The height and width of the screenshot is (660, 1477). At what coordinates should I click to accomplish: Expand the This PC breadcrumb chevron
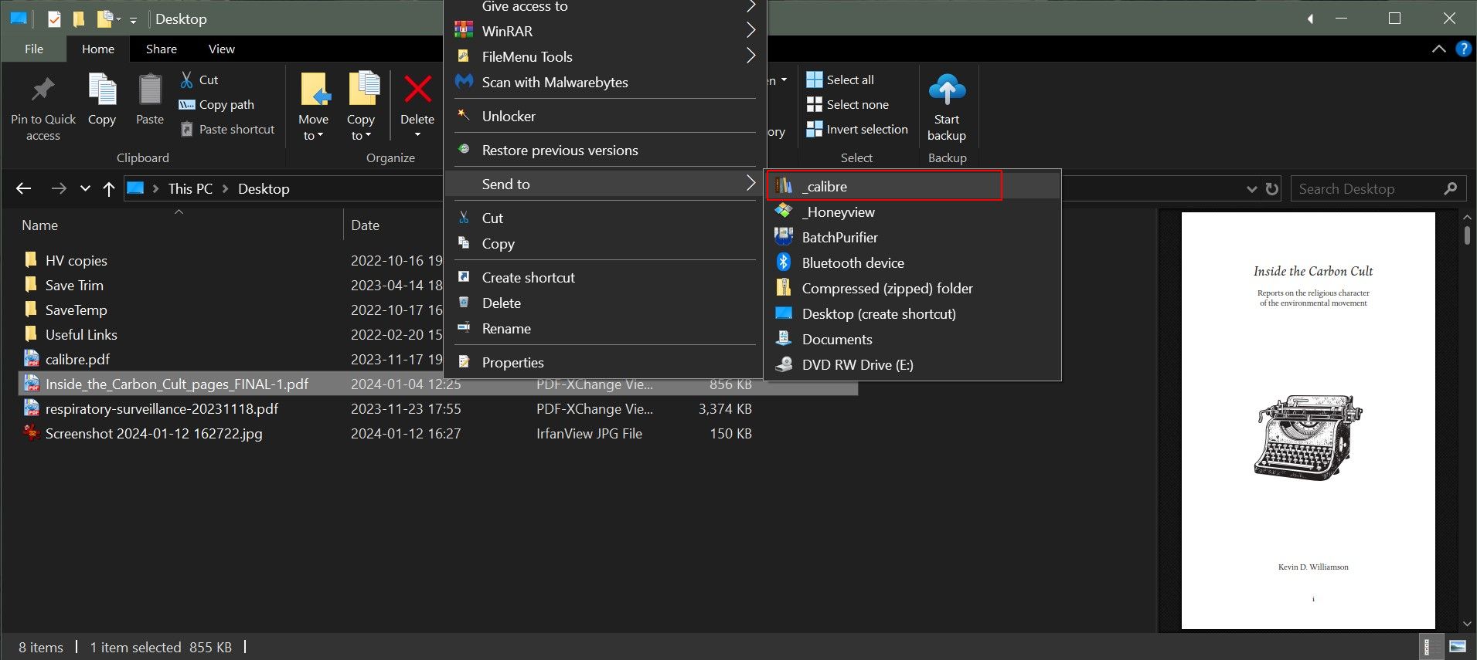(226, 188)
